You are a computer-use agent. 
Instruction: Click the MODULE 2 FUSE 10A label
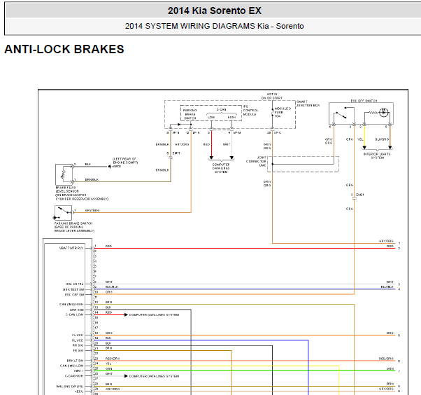click(x=283, y=112)
